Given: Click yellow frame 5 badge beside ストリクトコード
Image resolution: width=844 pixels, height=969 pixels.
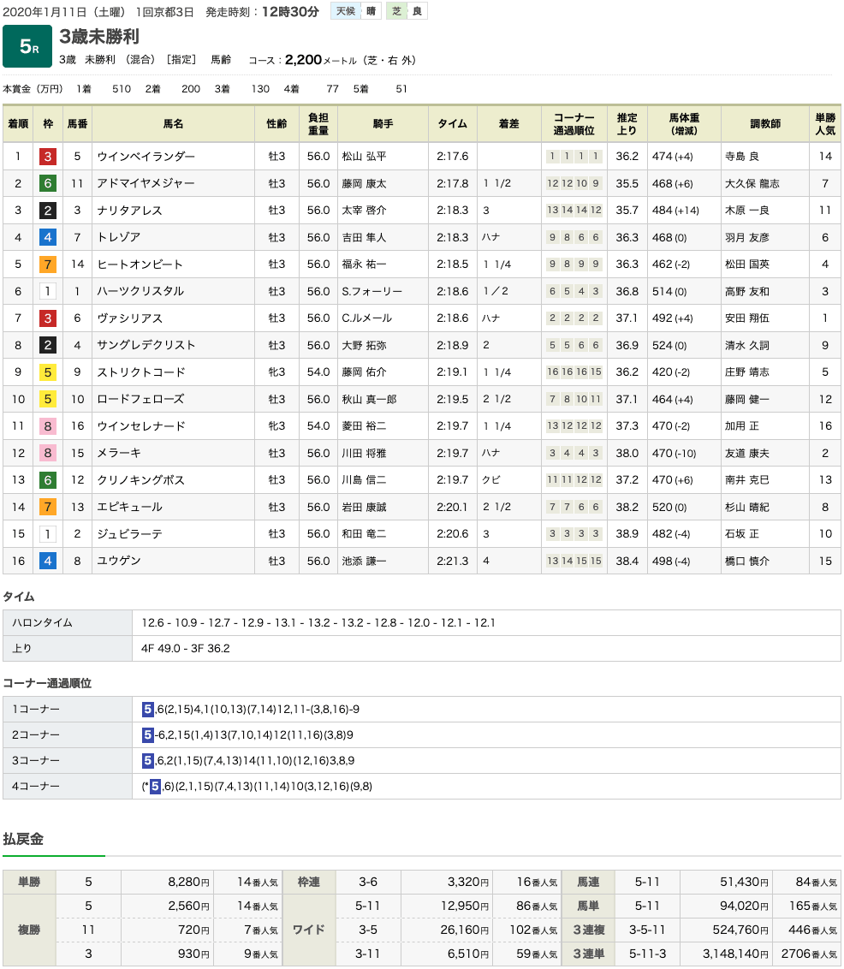Looking at the screenshot, I should [48, 372].
